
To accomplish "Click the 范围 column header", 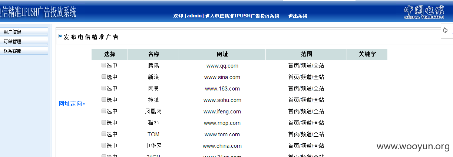I will [306, 54].
